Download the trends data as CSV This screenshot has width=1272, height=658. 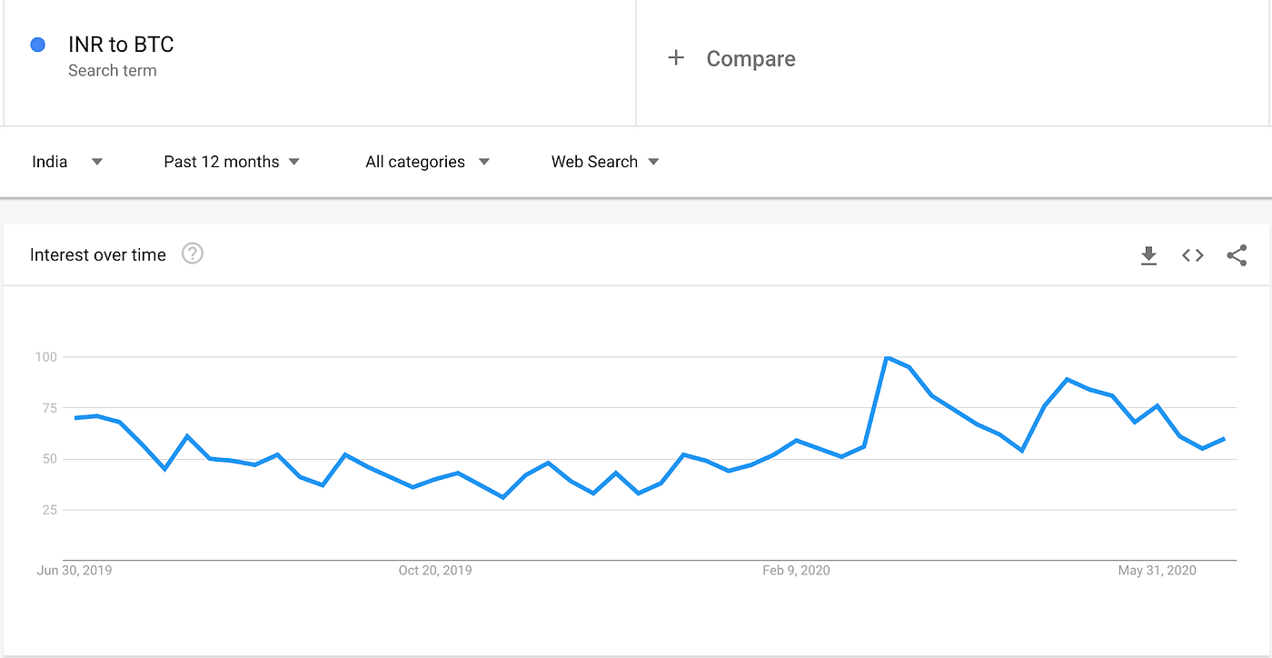point(1148,255)
